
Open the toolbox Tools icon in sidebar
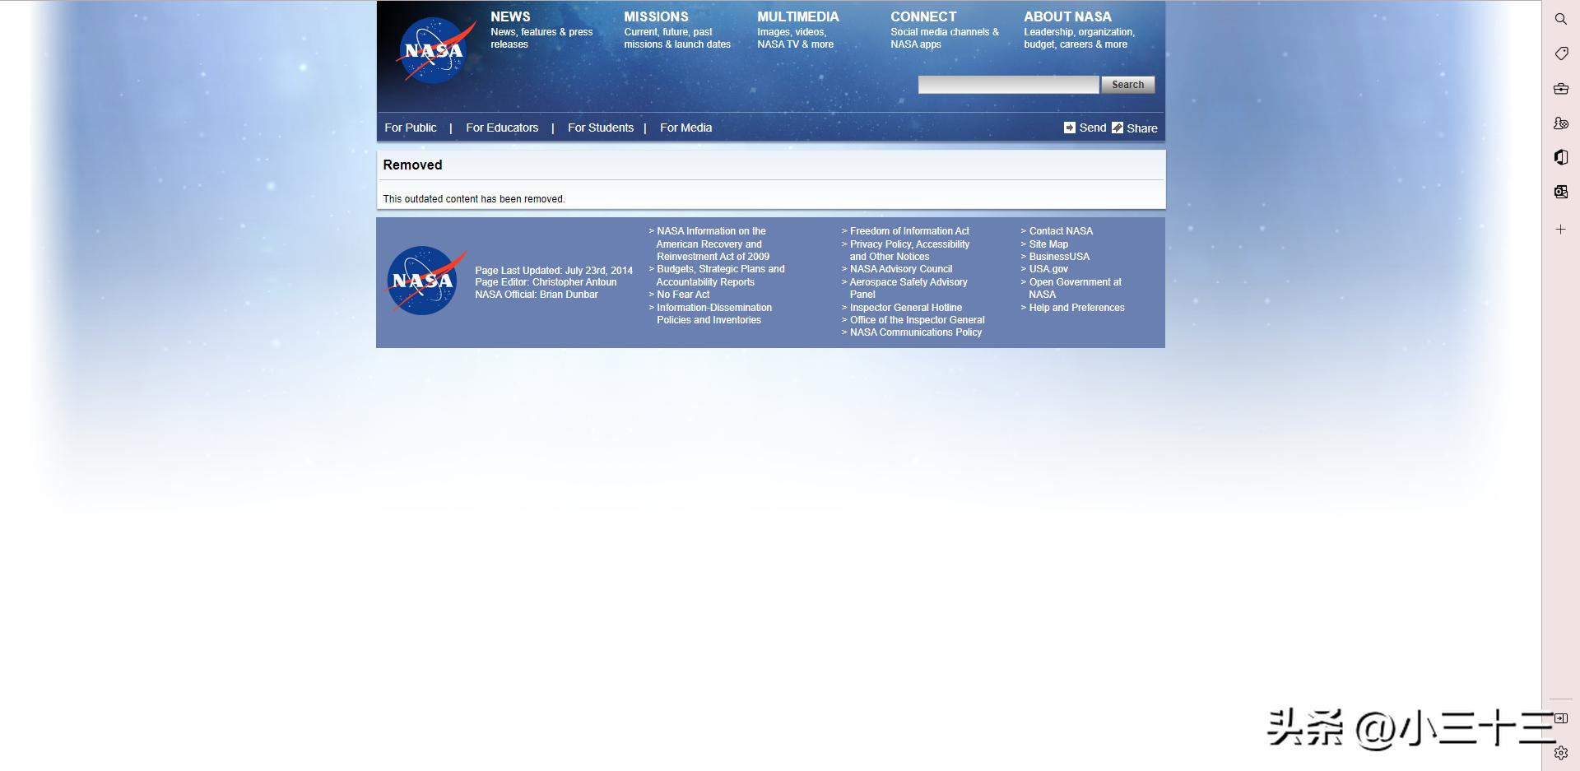pos(1560,89)
